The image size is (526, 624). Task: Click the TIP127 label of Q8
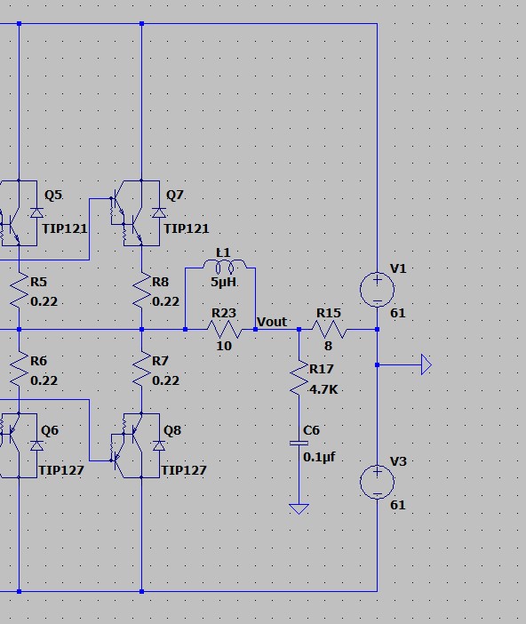point(184,470)
